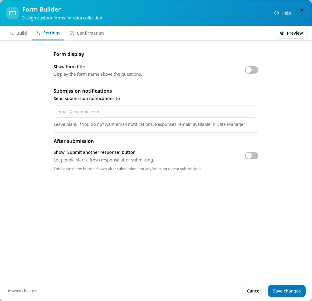Select the Settings tab

pos(48,33)
